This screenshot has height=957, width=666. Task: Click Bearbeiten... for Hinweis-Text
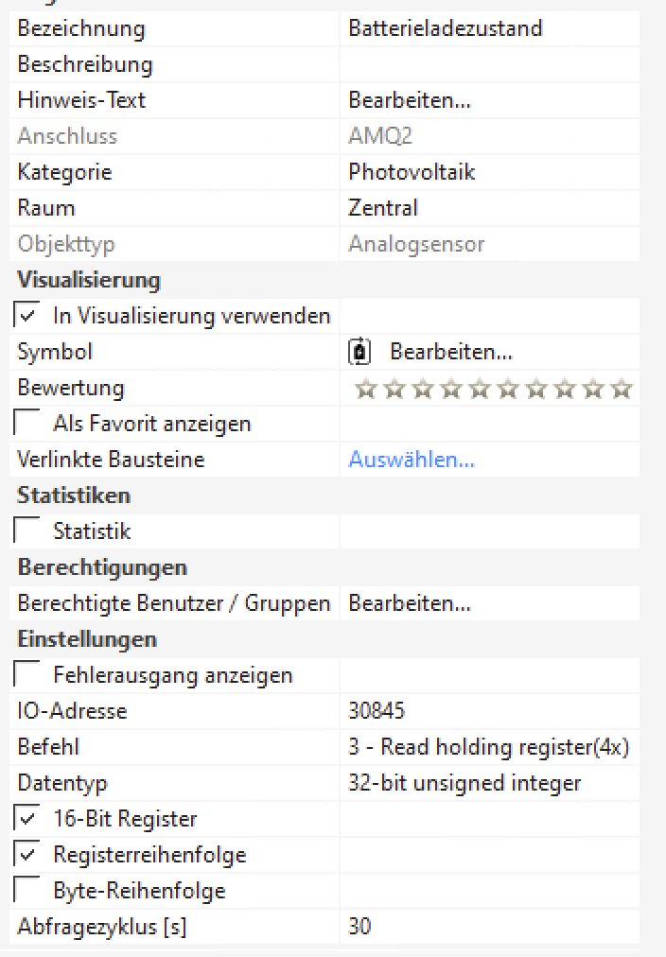tap(410, 100)
